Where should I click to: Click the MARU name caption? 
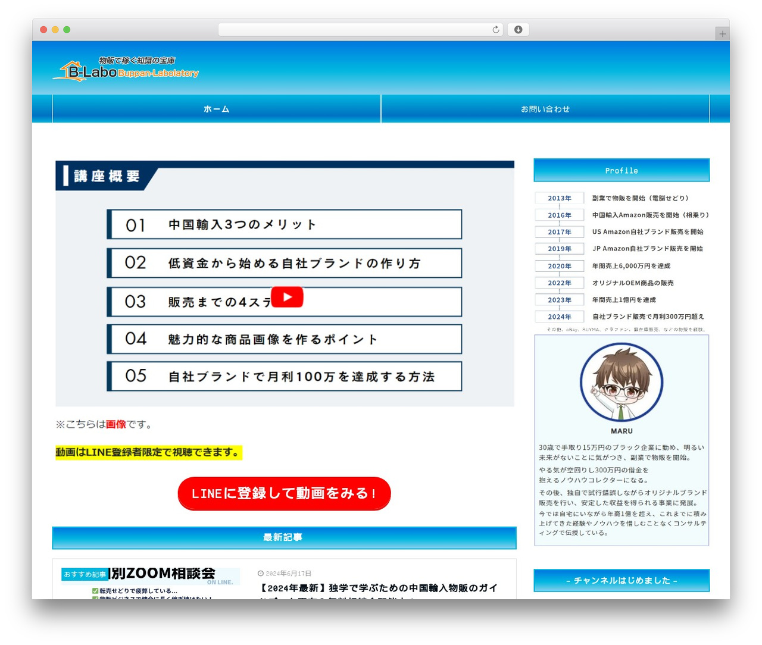point(622,431)
